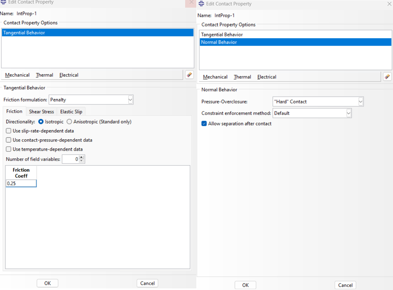
Task: Select Tangential Behavior in left dialog list
Action: pos(98,33)
